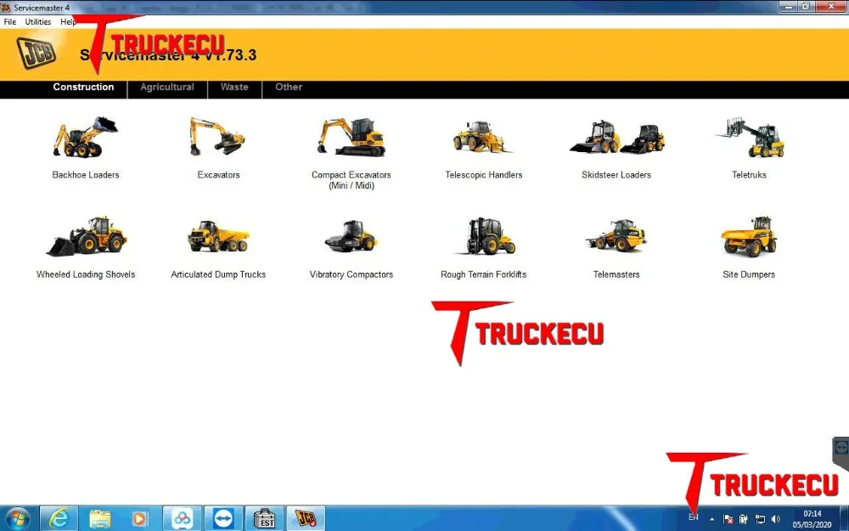Open the Backhoe Loaders machine icon
This screenshot has width=849, height=531.
point(85,137)
